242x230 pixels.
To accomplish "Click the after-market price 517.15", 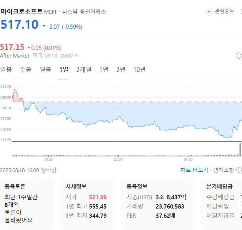I will pos(12,47).
